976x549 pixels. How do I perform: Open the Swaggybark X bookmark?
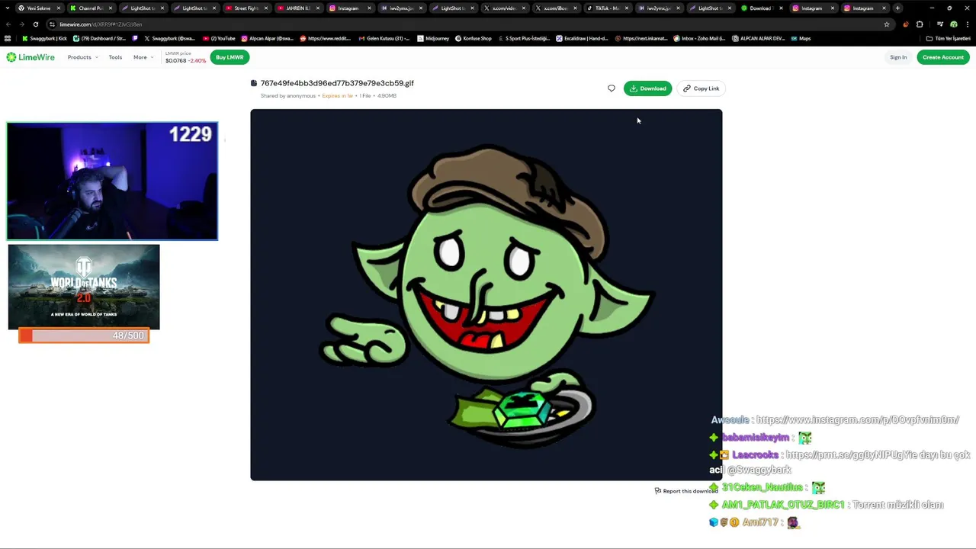pyautogui.click(x=169, y=38)
